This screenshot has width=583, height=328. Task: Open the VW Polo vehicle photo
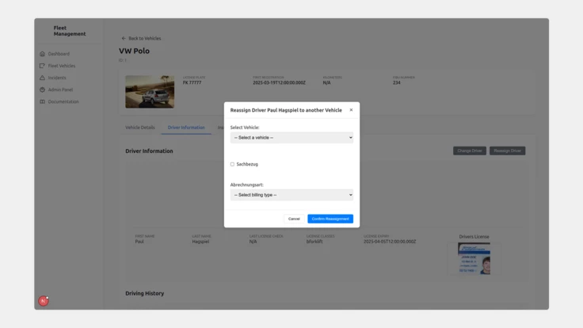point(150,92)
